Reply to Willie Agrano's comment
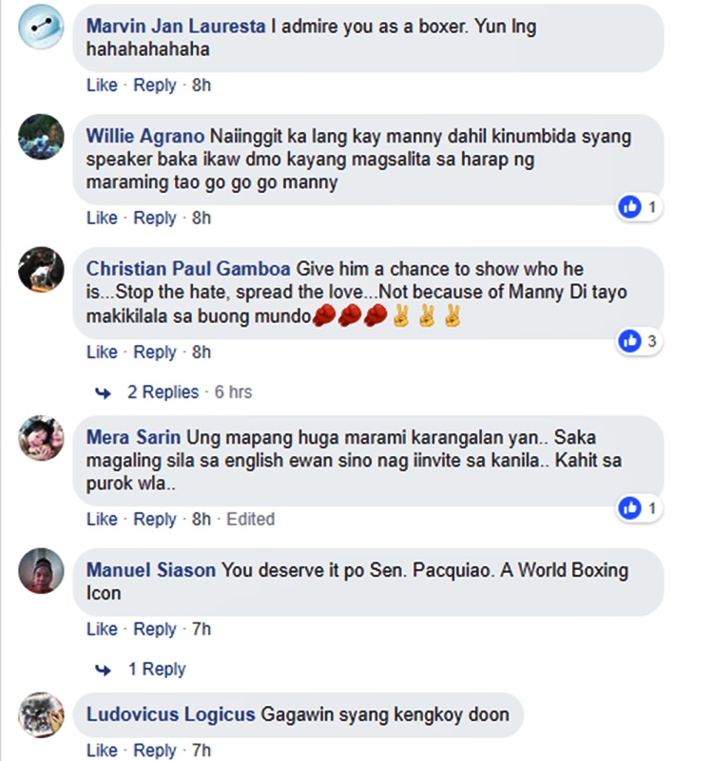Screen dimensions: 713x761 (155, 218)
